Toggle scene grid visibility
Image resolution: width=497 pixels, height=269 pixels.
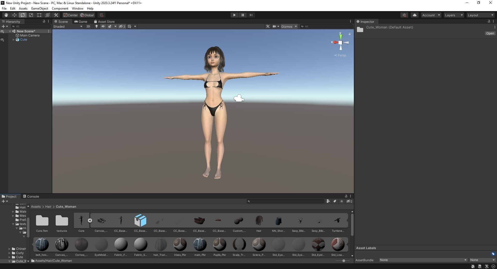[x=129, y=26]
